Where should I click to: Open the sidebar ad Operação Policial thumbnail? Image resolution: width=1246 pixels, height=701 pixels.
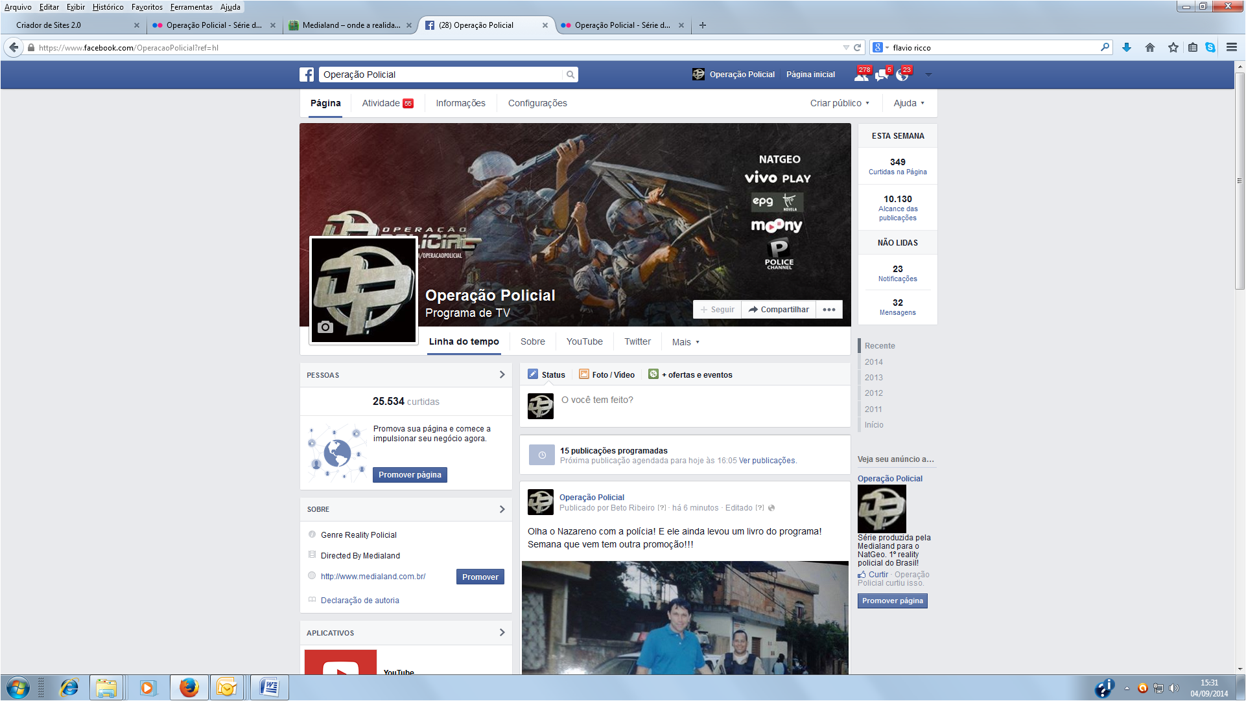(x=882, y=509)
